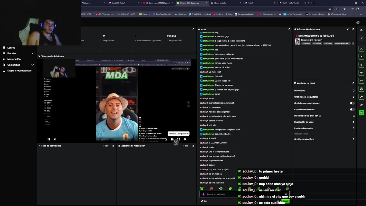Mute the stream preview volume
Image resolution: width=366 pixels, height=206 pixels.
click(x=55, y=139)
